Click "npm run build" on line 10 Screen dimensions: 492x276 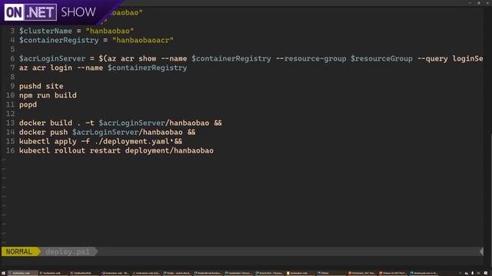tap(48, 95)
